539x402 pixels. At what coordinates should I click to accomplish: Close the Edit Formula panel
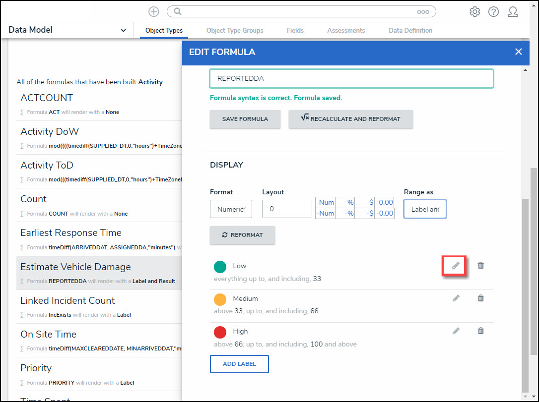pos(519,52)
